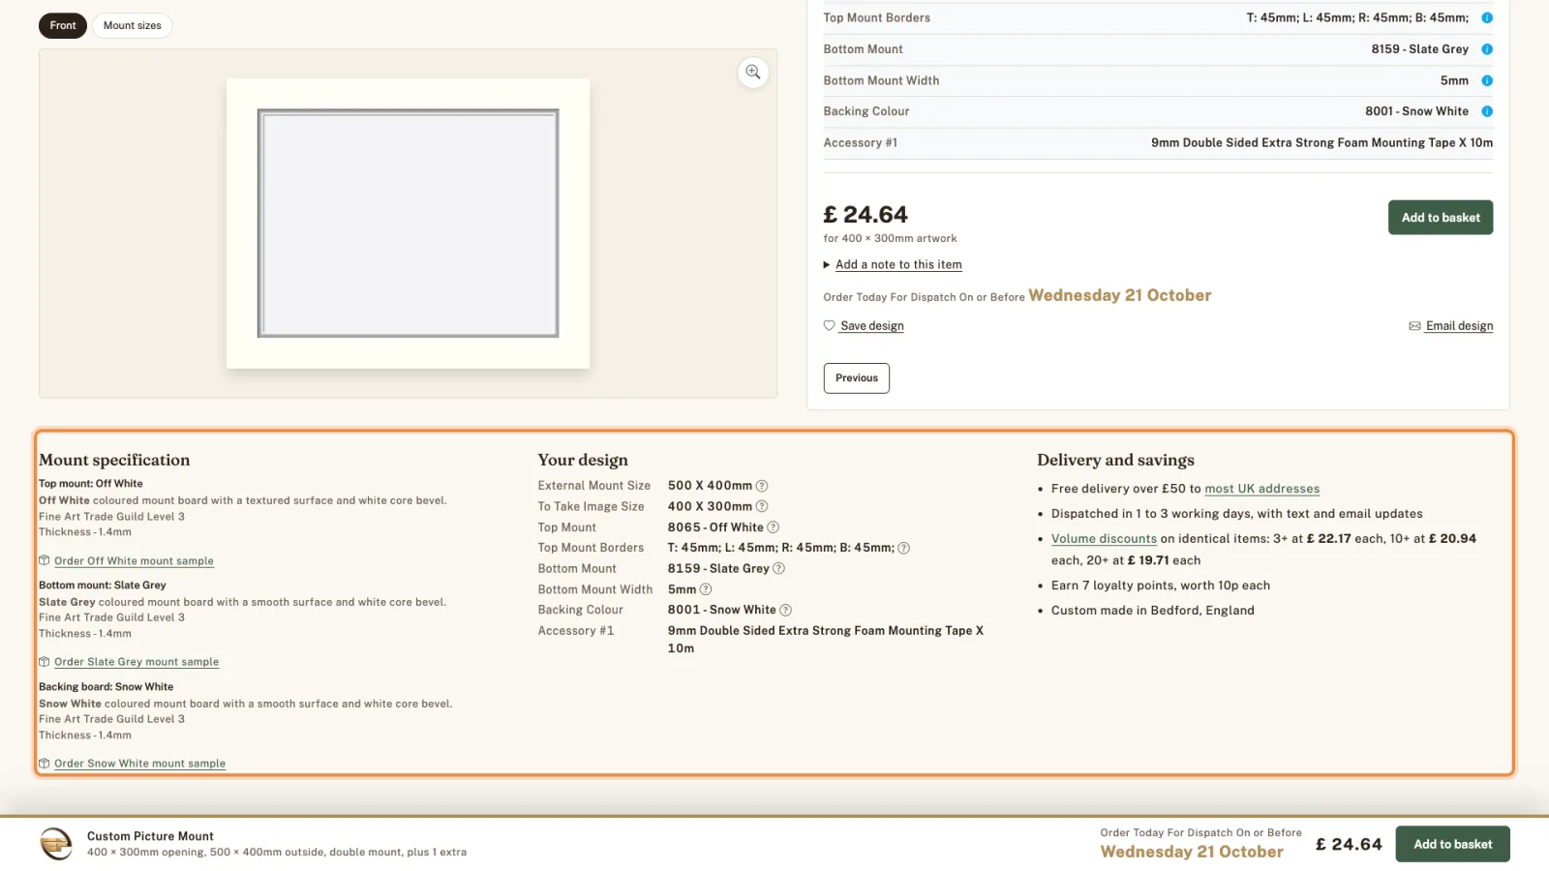
Task: Click the Email design link
Action: [x=1459, y=326]
